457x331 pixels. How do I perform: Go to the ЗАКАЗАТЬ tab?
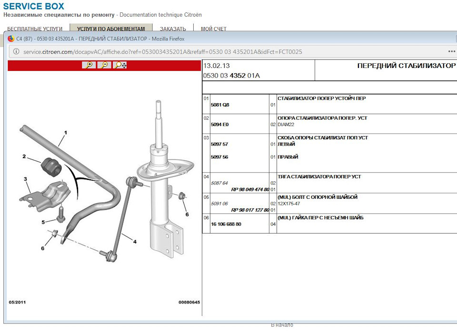pyautogui.click(x=173, y=29)
